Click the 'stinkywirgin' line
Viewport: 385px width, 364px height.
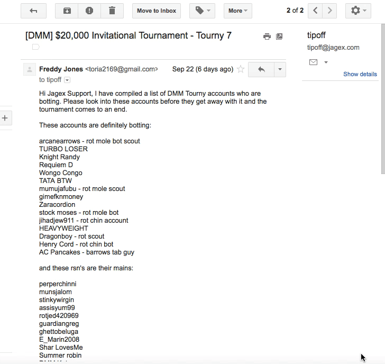tap(57, 300)
